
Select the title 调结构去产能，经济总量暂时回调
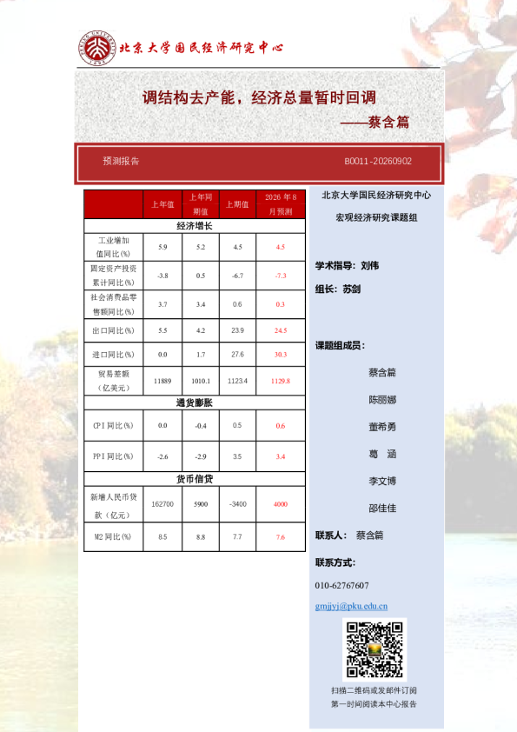259,97
